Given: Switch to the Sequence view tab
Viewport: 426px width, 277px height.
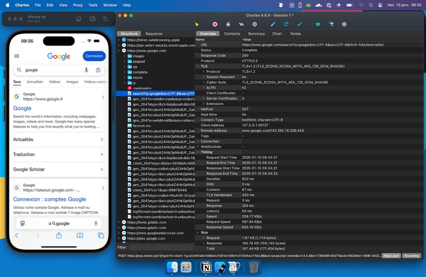Looking at the screenshot, I should [154, 34].
